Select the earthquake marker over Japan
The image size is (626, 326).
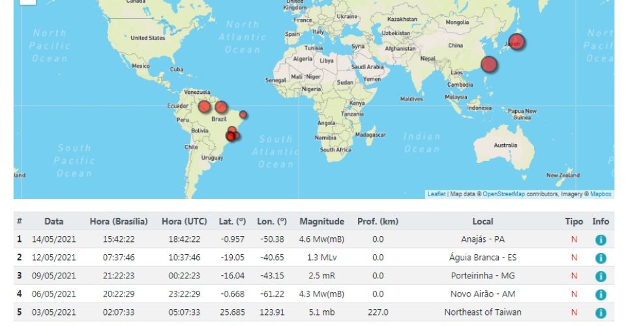[x=516, y=42]
